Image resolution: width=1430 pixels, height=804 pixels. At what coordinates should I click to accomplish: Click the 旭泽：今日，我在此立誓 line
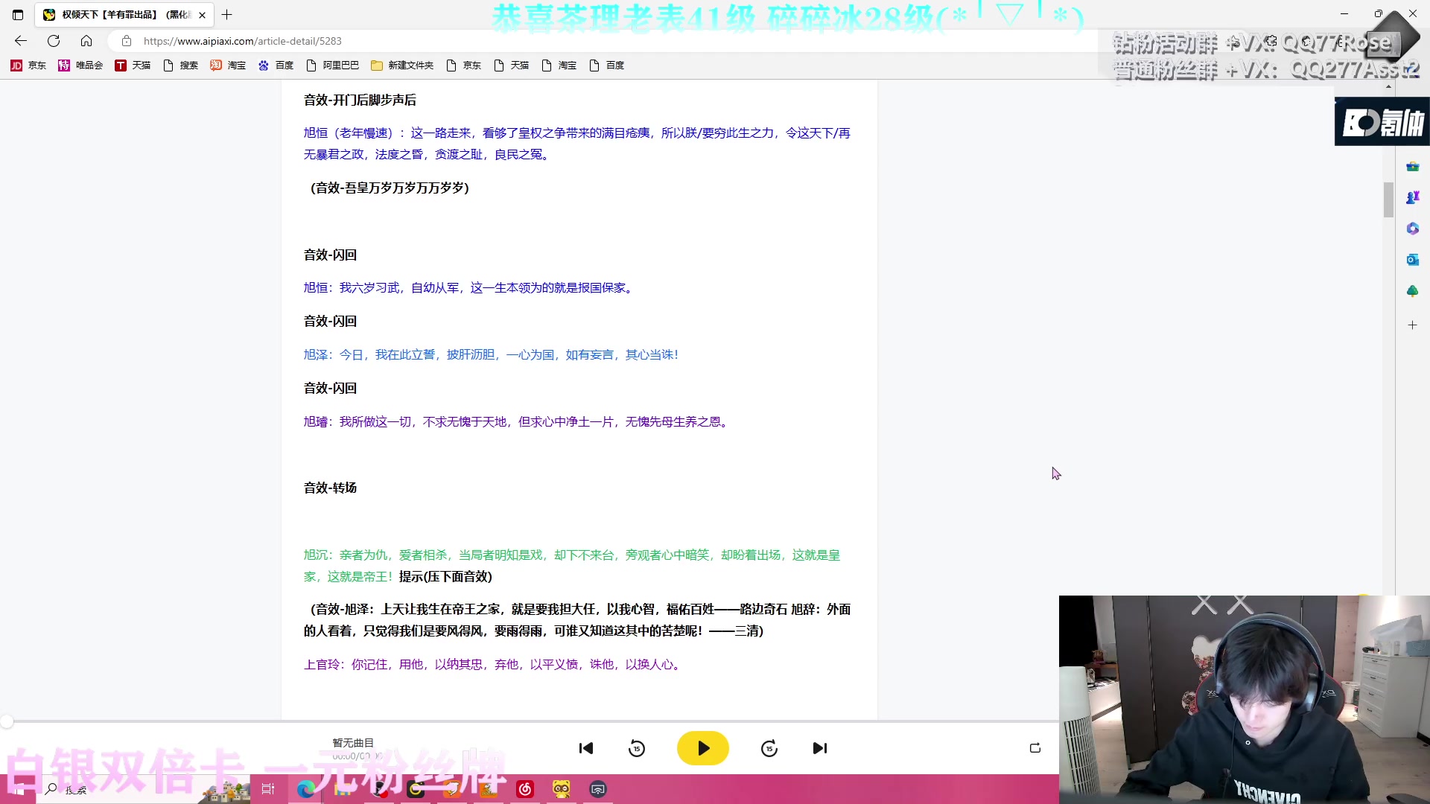point(491,355)
